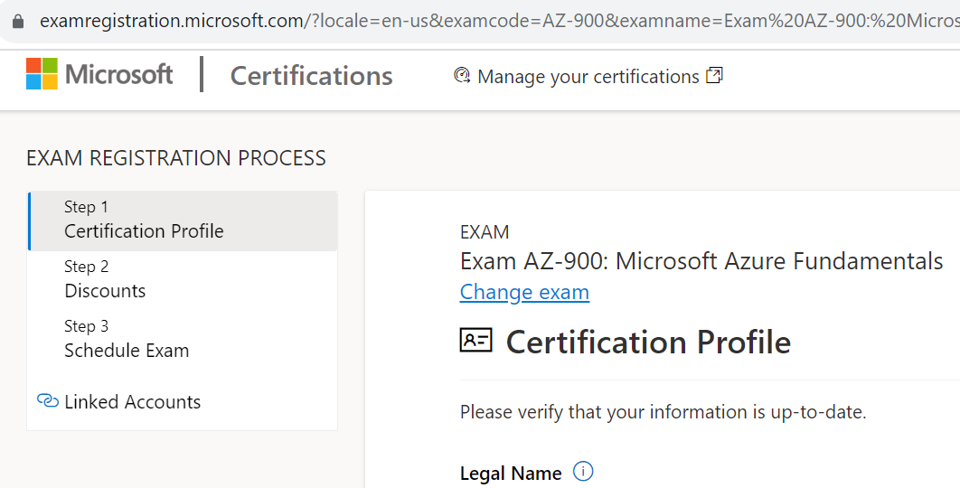
Task: Click the Linked Accounts chain icon
Action: tap(48, 401)
